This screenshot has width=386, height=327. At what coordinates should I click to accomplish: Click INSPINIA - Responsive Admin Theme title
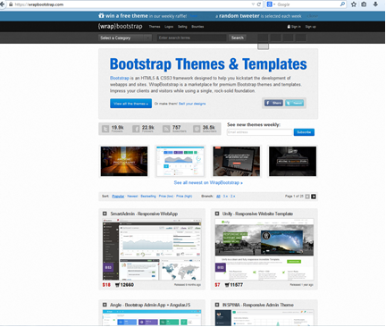pyautogui.click(x=258, y=305)
